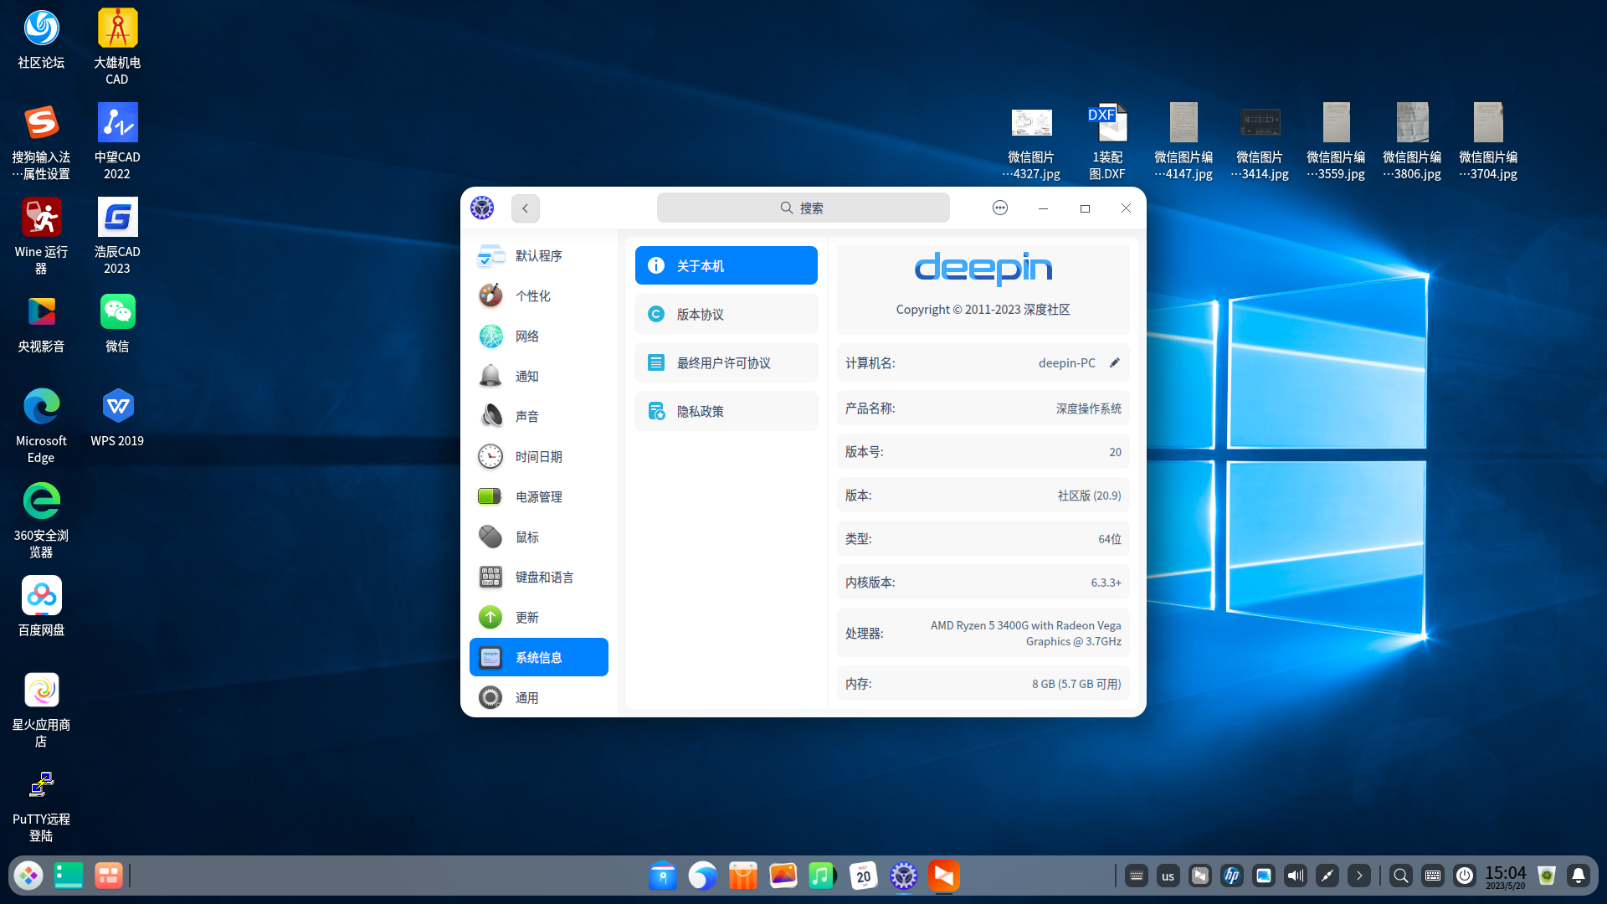This screenshot has height=904, width=1607.
Task: Open the notification bell in dock
Action: point(1579,876)
